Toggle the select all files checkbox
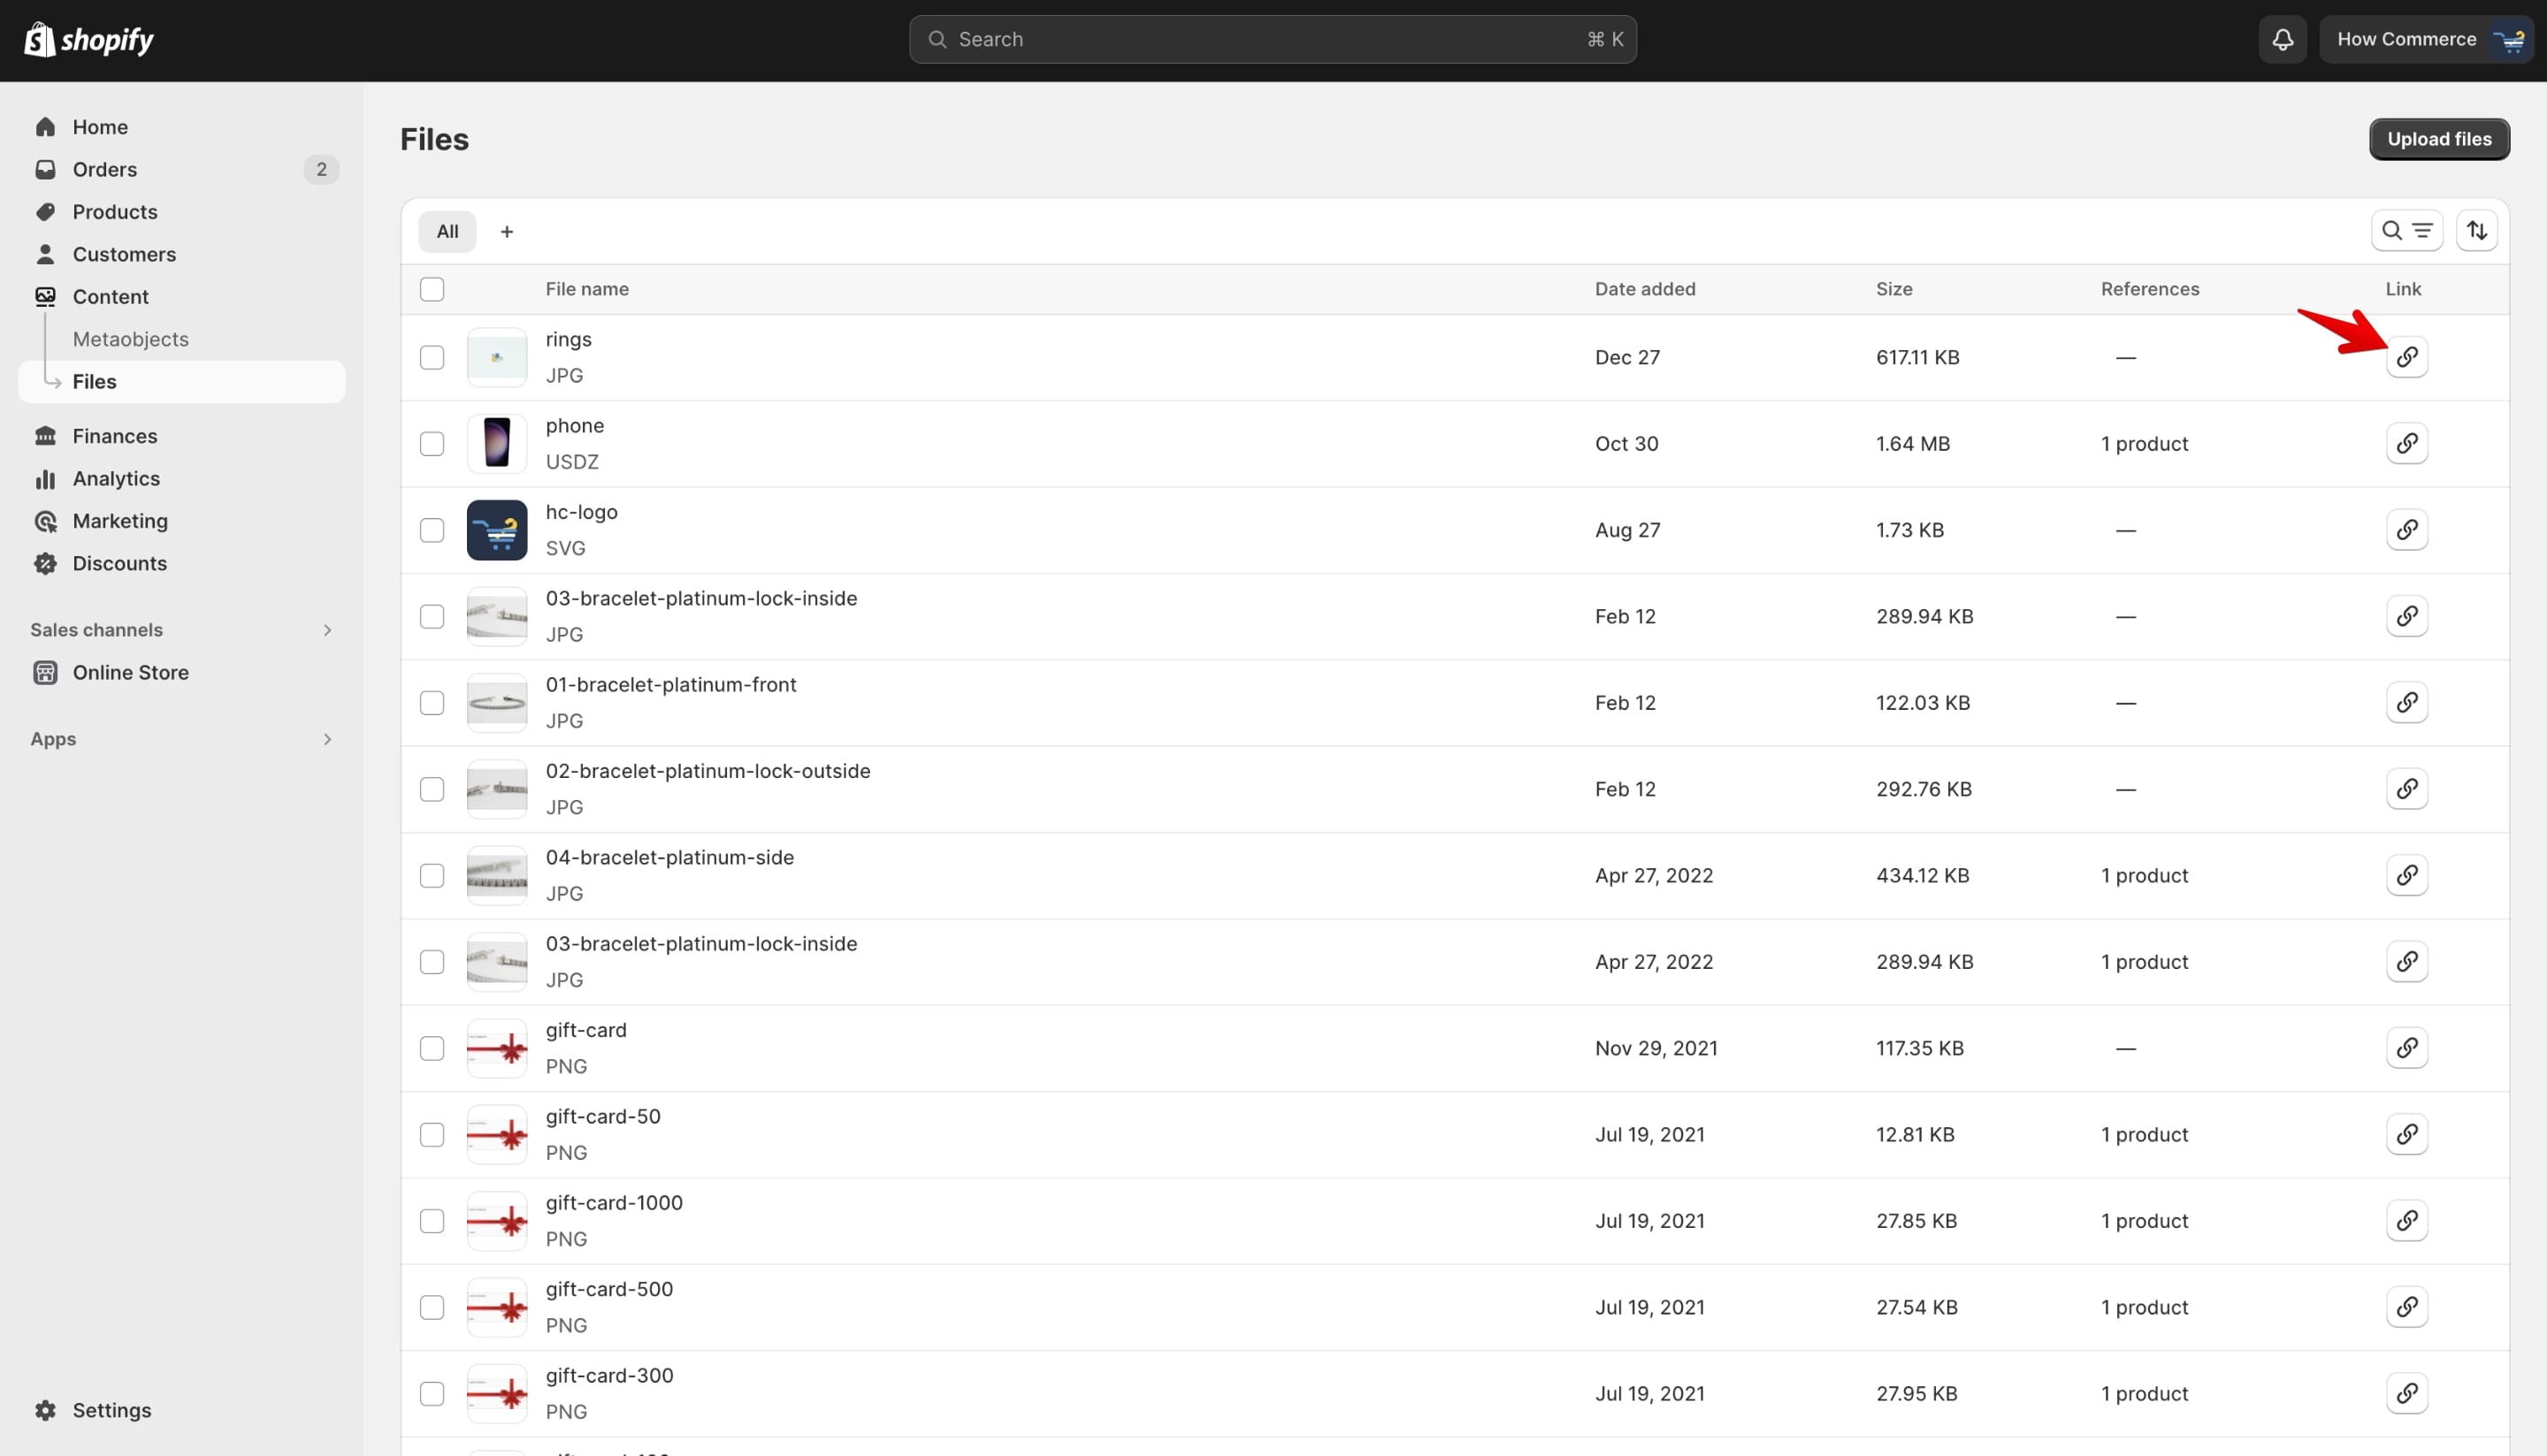Viewport: 2547px width, 1456px height. [x=432, y=289]
